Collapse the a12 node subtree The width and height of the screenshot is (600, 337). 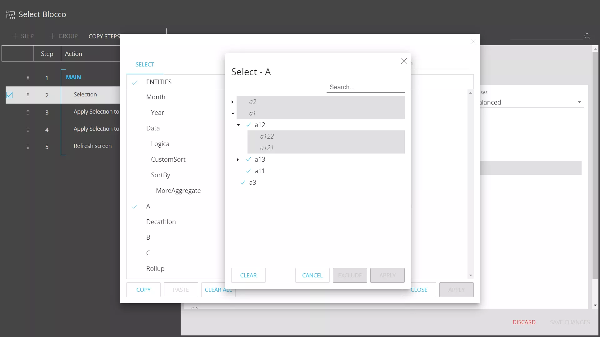pyautogui.click(x=238, y=125)
